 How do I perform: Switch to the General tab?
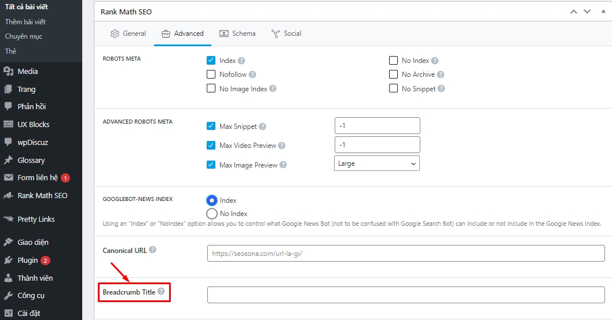coord(128,34)
